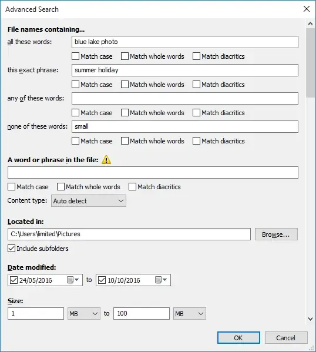
Task: Open calendar picker for 24/05/2016 date
Action: point(73,280)
